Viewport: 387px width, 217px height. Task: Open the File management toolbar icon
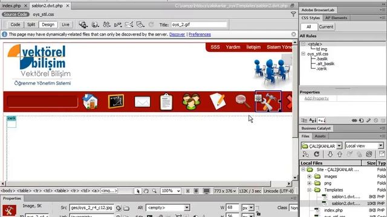[106, 25]
